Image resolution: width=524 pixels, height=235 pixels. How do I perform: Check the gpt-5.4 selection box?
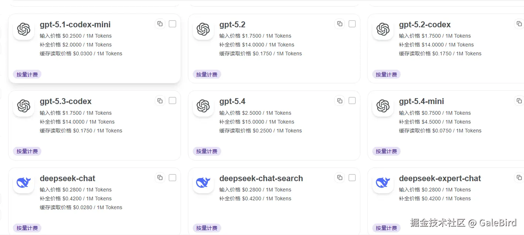[x=352, y=101]
